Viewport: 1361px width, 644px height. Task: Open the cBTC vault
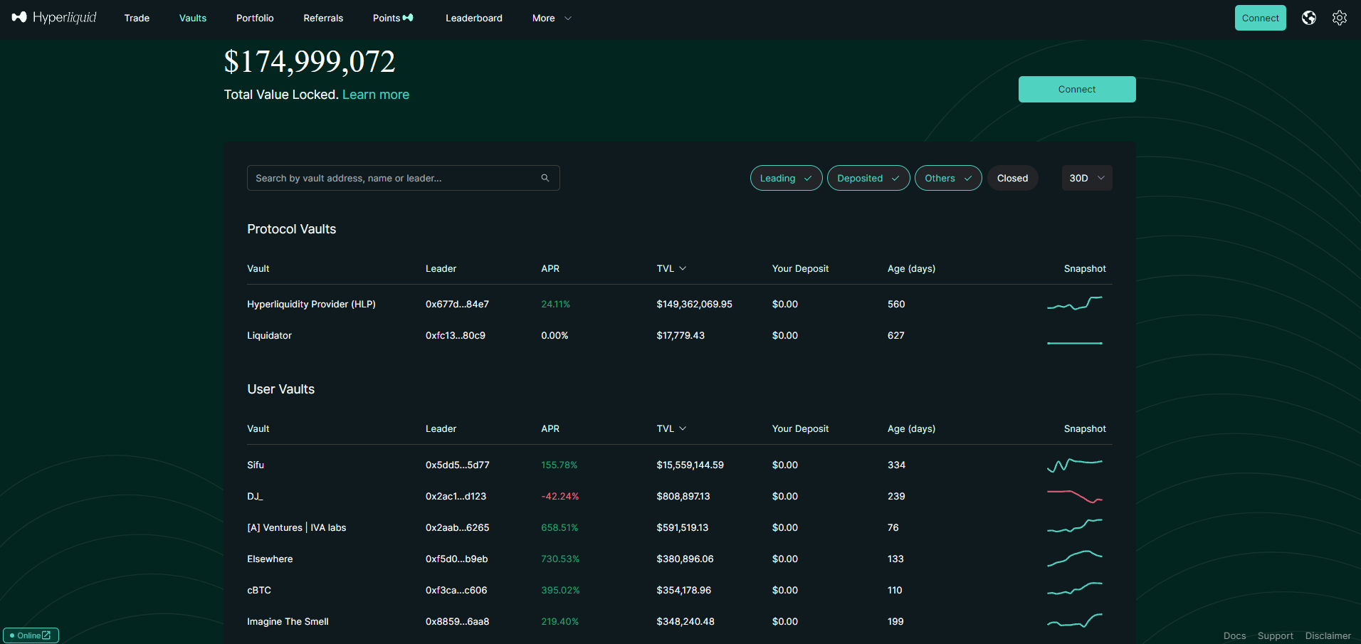(x=259, y=590)
